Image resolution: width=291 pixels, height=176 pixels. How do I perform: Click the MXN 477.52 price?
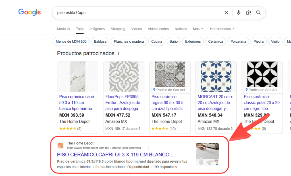click(x=118, y=115)
